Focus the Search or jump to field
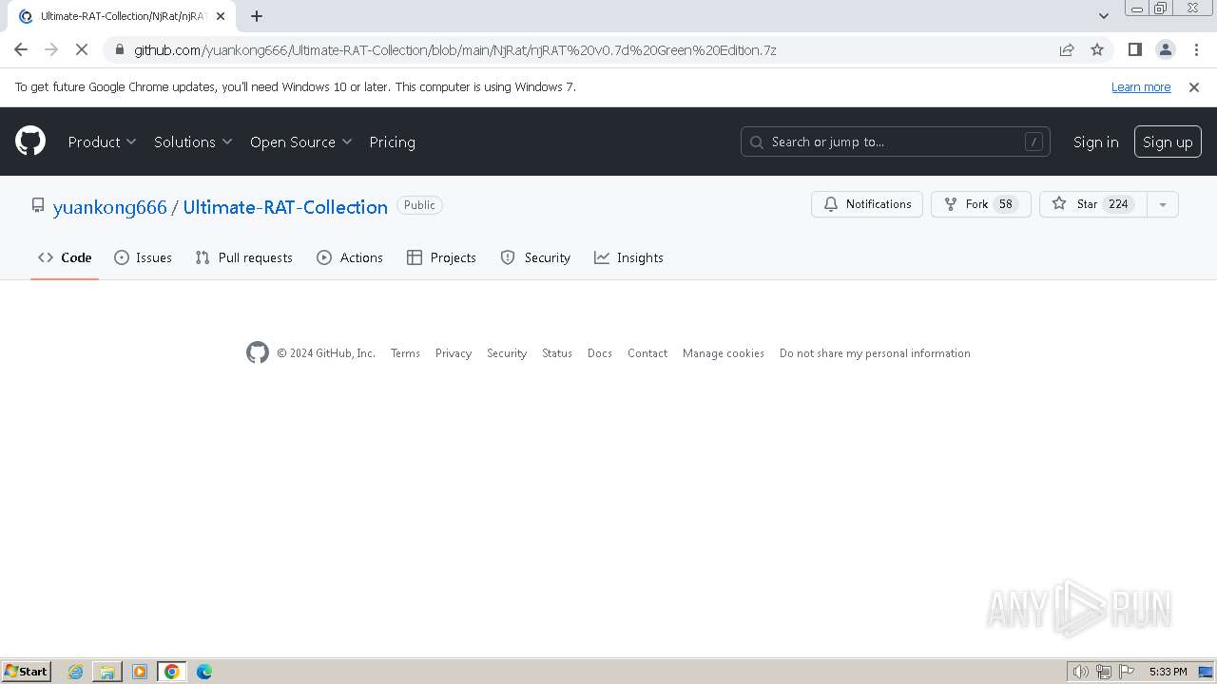Viewport: 1217px width, 684px height. pos(896,142)
